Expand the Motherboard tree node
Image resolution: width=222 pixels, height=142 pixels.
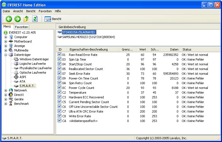pyautogui.click(x=6, y=41)
